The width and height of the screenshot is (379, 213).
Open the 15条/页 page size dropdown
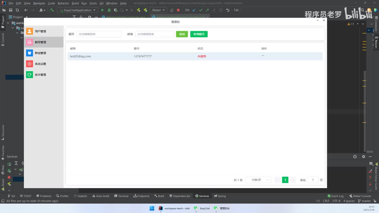258,180
